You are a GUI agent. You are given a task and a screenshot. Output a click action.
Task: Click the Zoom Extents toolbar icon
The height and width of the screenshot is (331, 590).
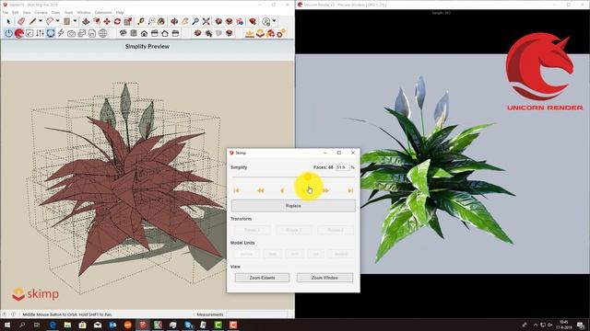(x=206, y=21)
